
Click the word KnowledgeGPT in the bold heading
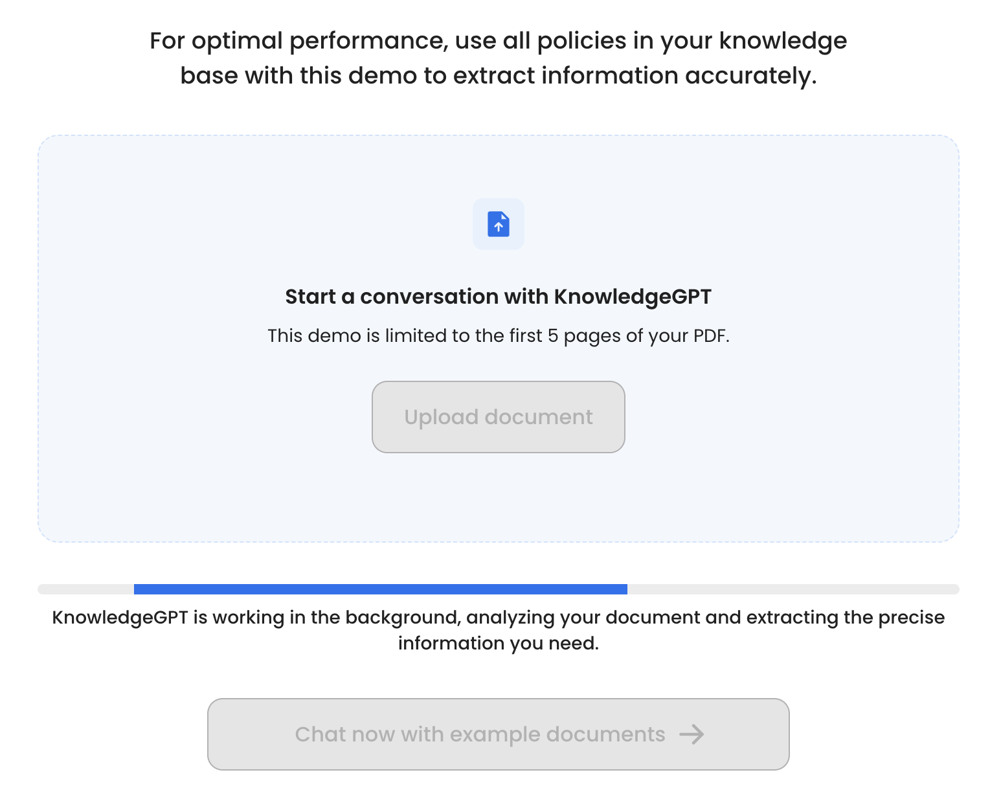(x=632, y=297)
